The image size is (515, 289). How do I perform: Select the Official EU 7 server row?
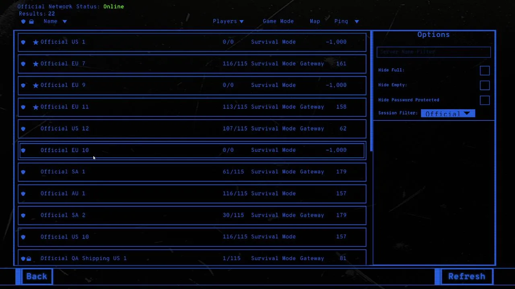click(x=192, y=64)
